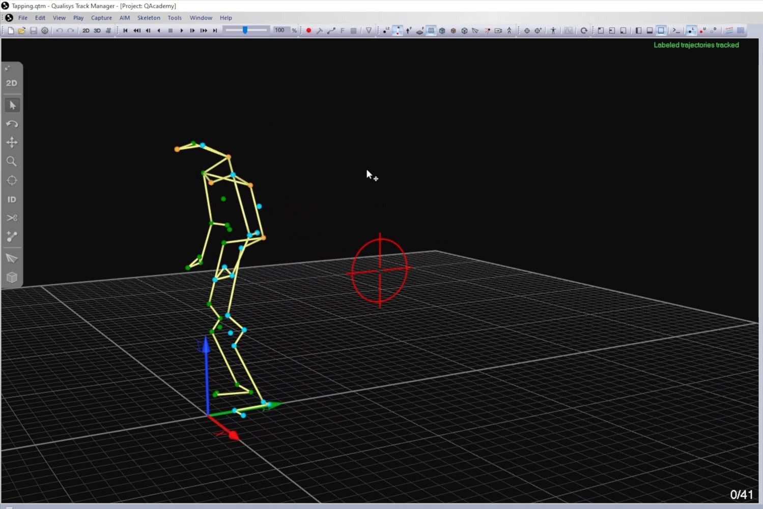The image size is (763, 509).
Task: Play the capture forward
Action: coord(182,31)
